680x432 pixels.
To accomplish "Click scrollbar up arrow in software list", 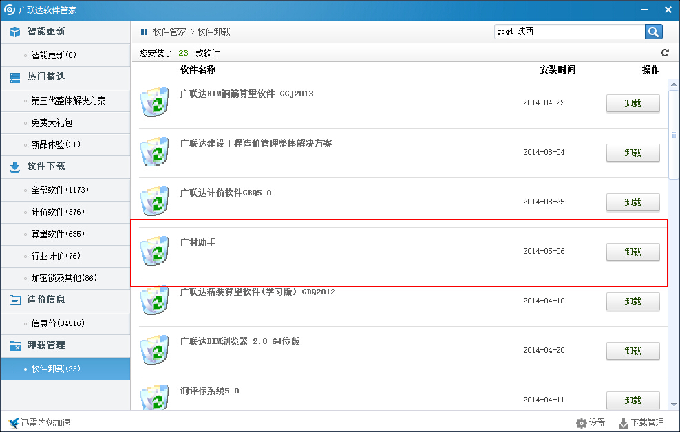I will pos(674,85).
